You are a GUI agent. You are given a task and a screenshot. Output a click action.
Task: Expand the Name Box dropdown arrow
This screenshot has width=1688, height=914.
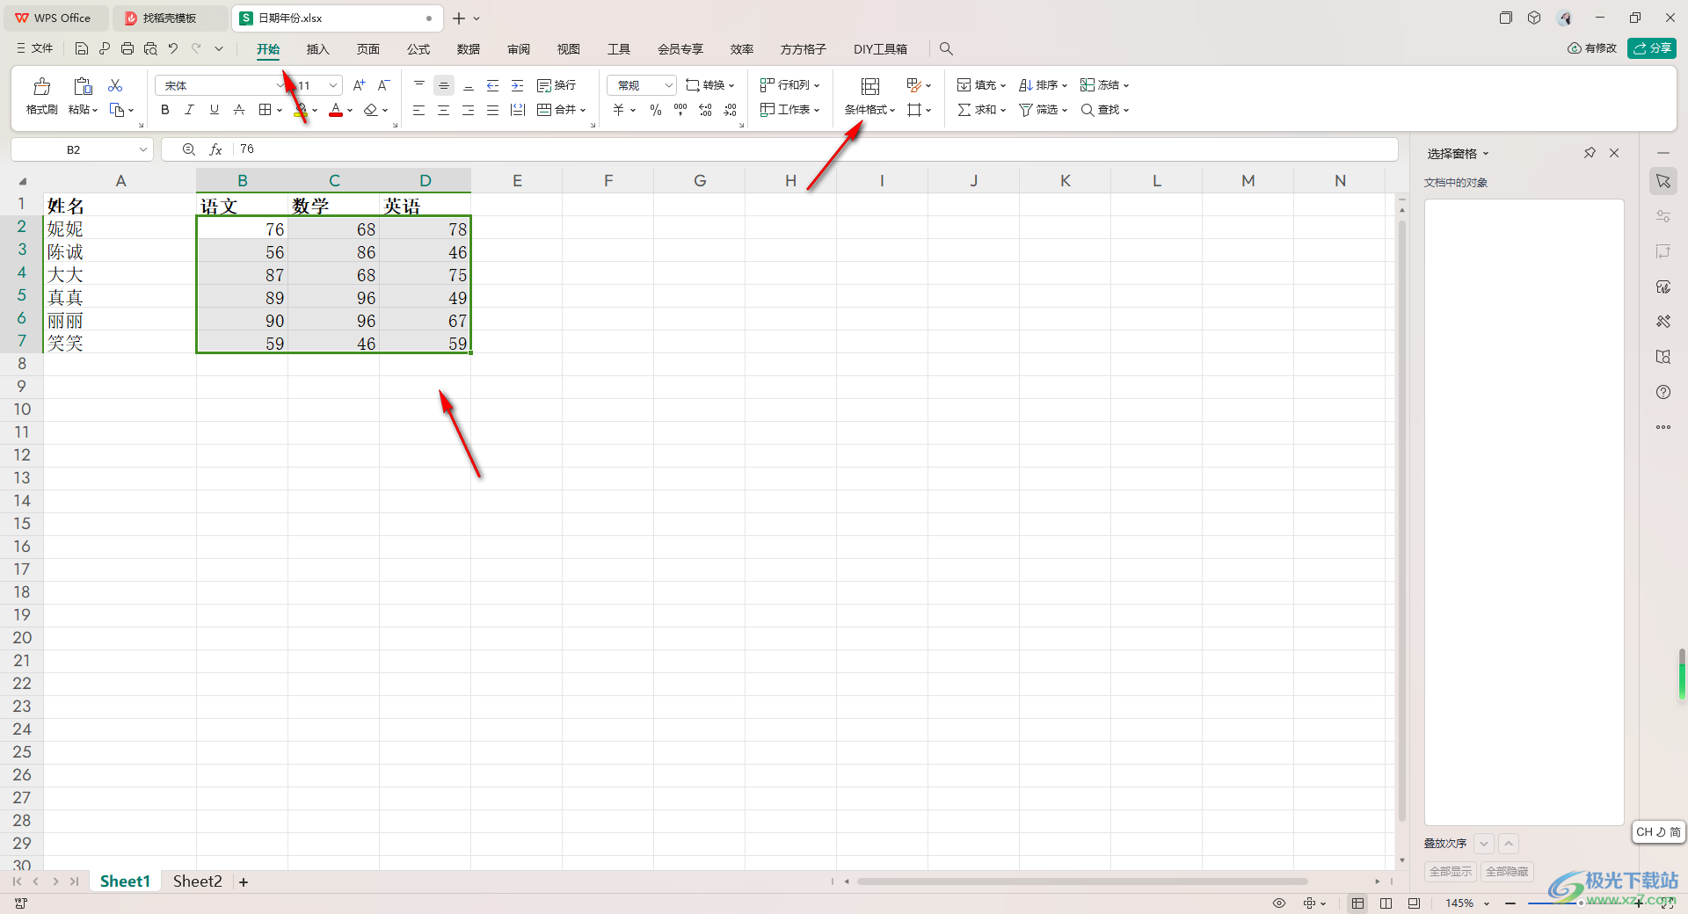click(x=143, y=149)
